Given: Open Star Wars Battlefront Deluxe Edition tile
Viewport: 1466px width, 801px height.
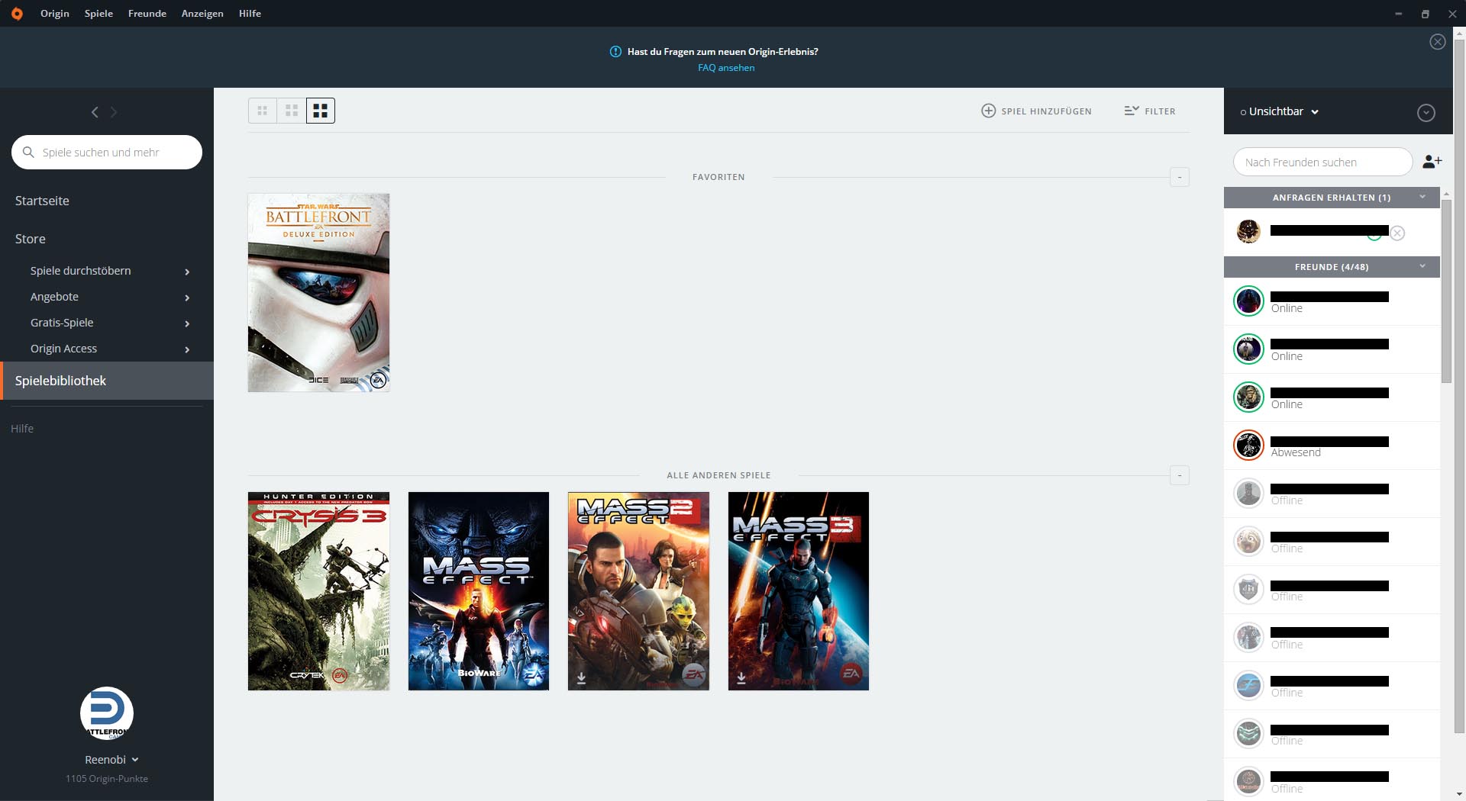Looking at the screenshot, I should coord(318,293).
